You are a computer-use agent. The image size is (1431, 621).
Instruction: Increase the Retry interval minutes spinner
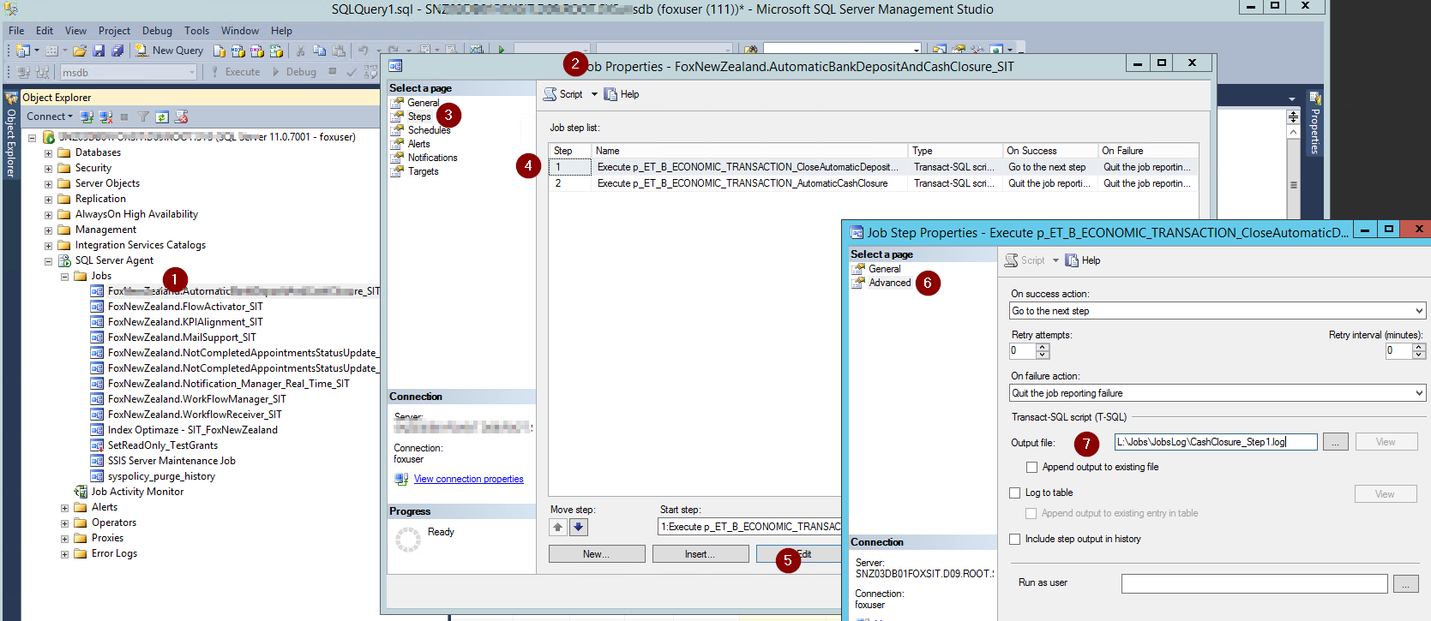point(1419,347)
